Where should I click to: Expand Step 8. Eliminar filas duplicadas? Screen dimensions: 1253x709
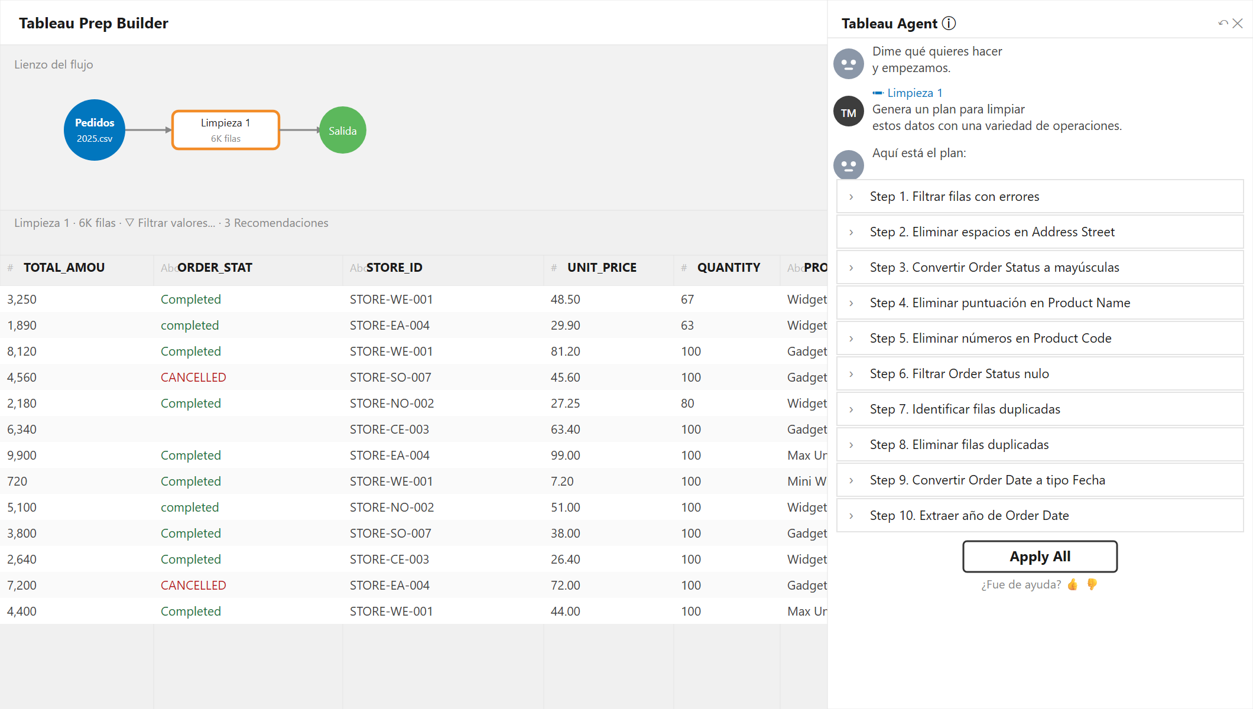[x=1040, y=444]
